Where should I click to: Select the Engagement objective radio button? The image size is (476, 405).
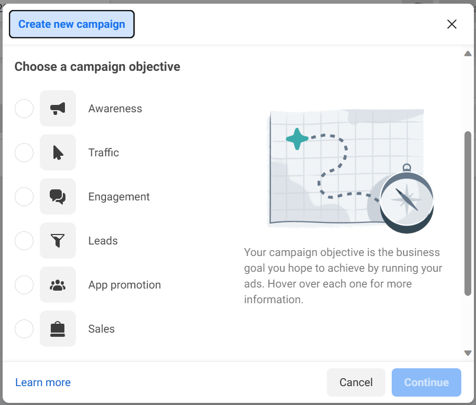[24, 197]
